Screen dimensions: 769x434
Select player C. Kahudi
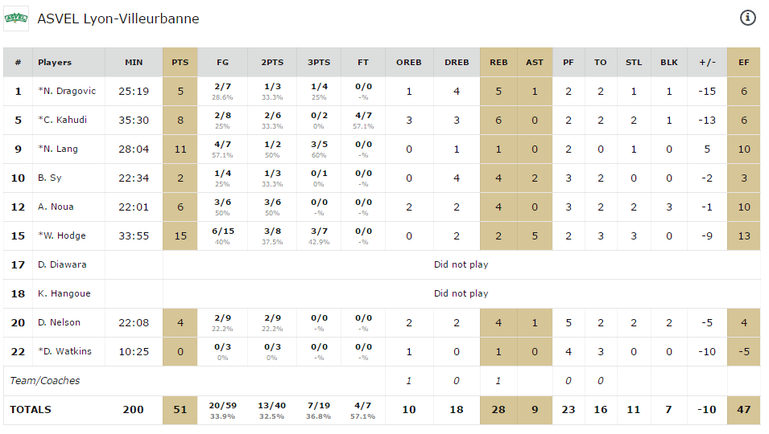pos(62,121)
